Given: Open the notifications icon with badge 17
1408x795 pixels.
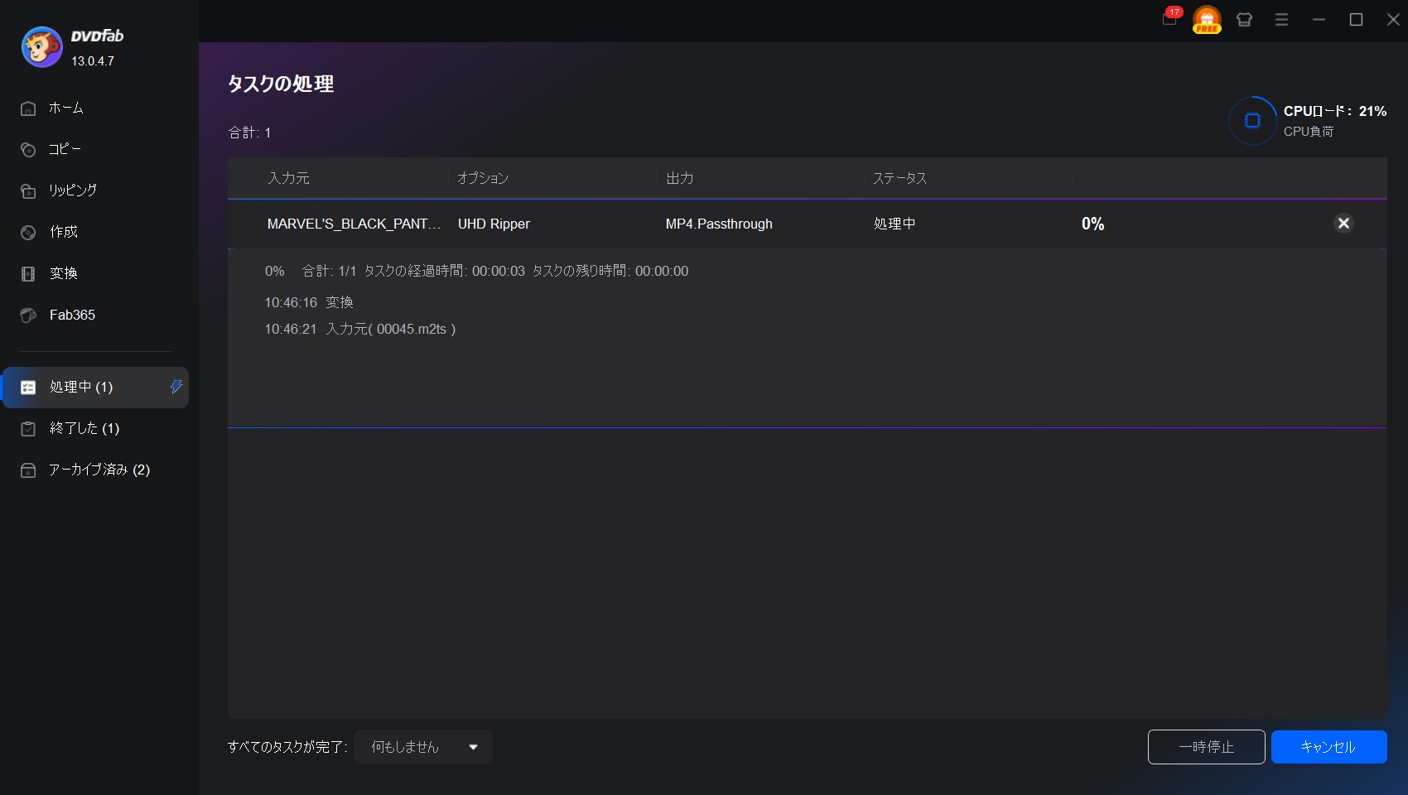Looking at the screenshot, I should (1170, 17).
